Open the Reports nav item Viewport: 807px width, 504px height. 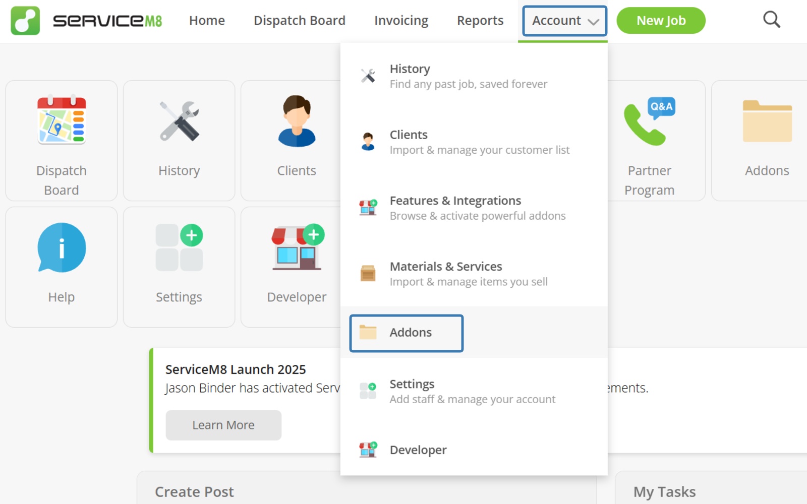coord(480,21)
